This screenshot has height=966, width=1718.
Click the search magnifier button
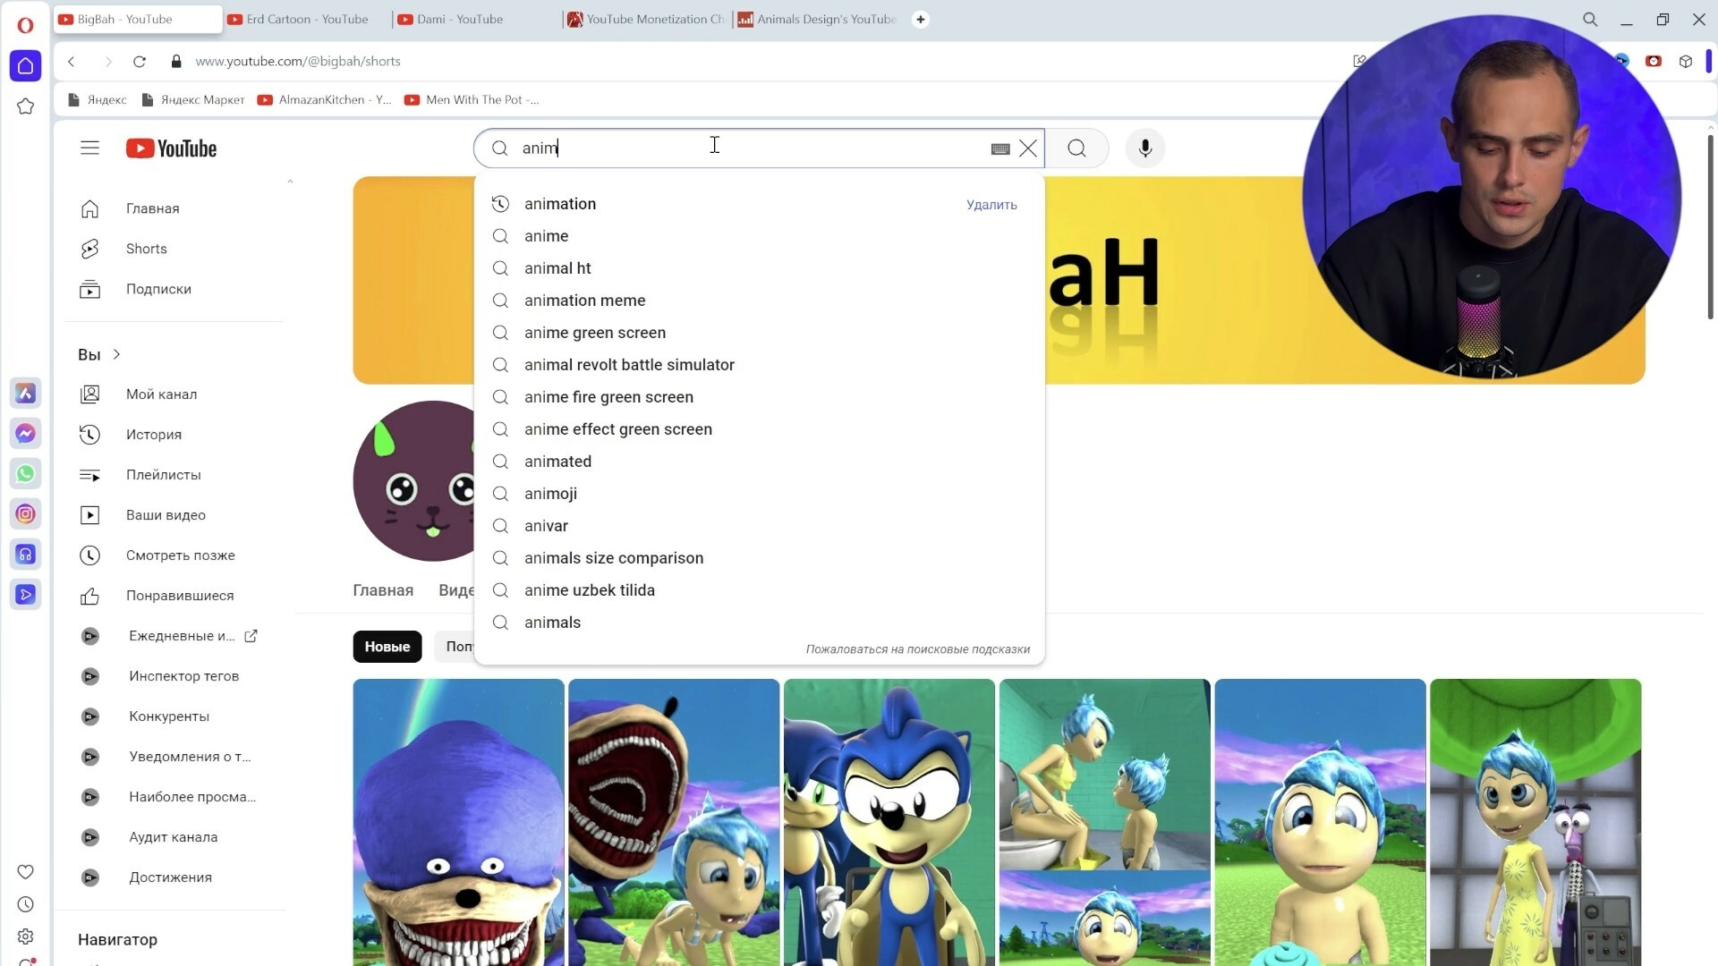(1076, 148)
